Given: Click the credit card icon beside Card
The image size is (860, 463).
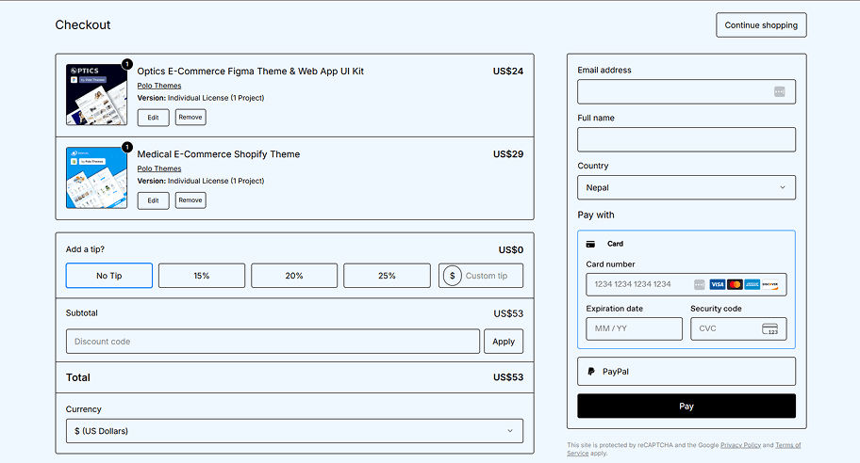Looking at the screenshot, I should pos(590,244).
